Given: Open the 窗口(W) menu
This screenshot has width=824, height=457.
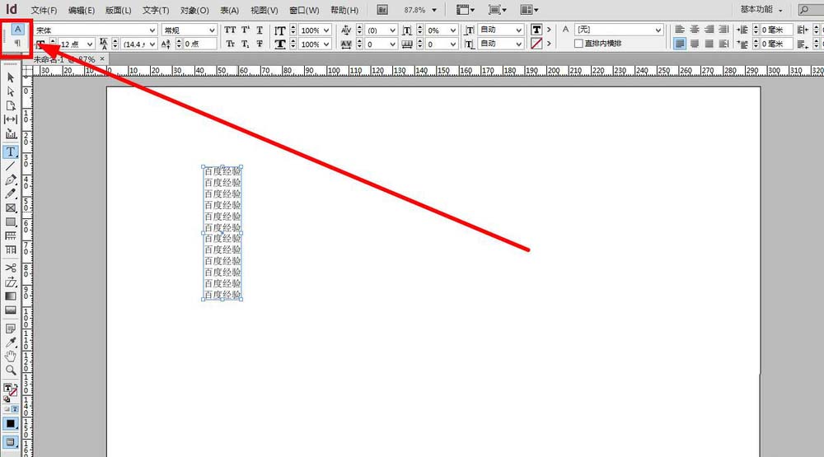Looking at the screenshot, I should click(x=302, y=10).
